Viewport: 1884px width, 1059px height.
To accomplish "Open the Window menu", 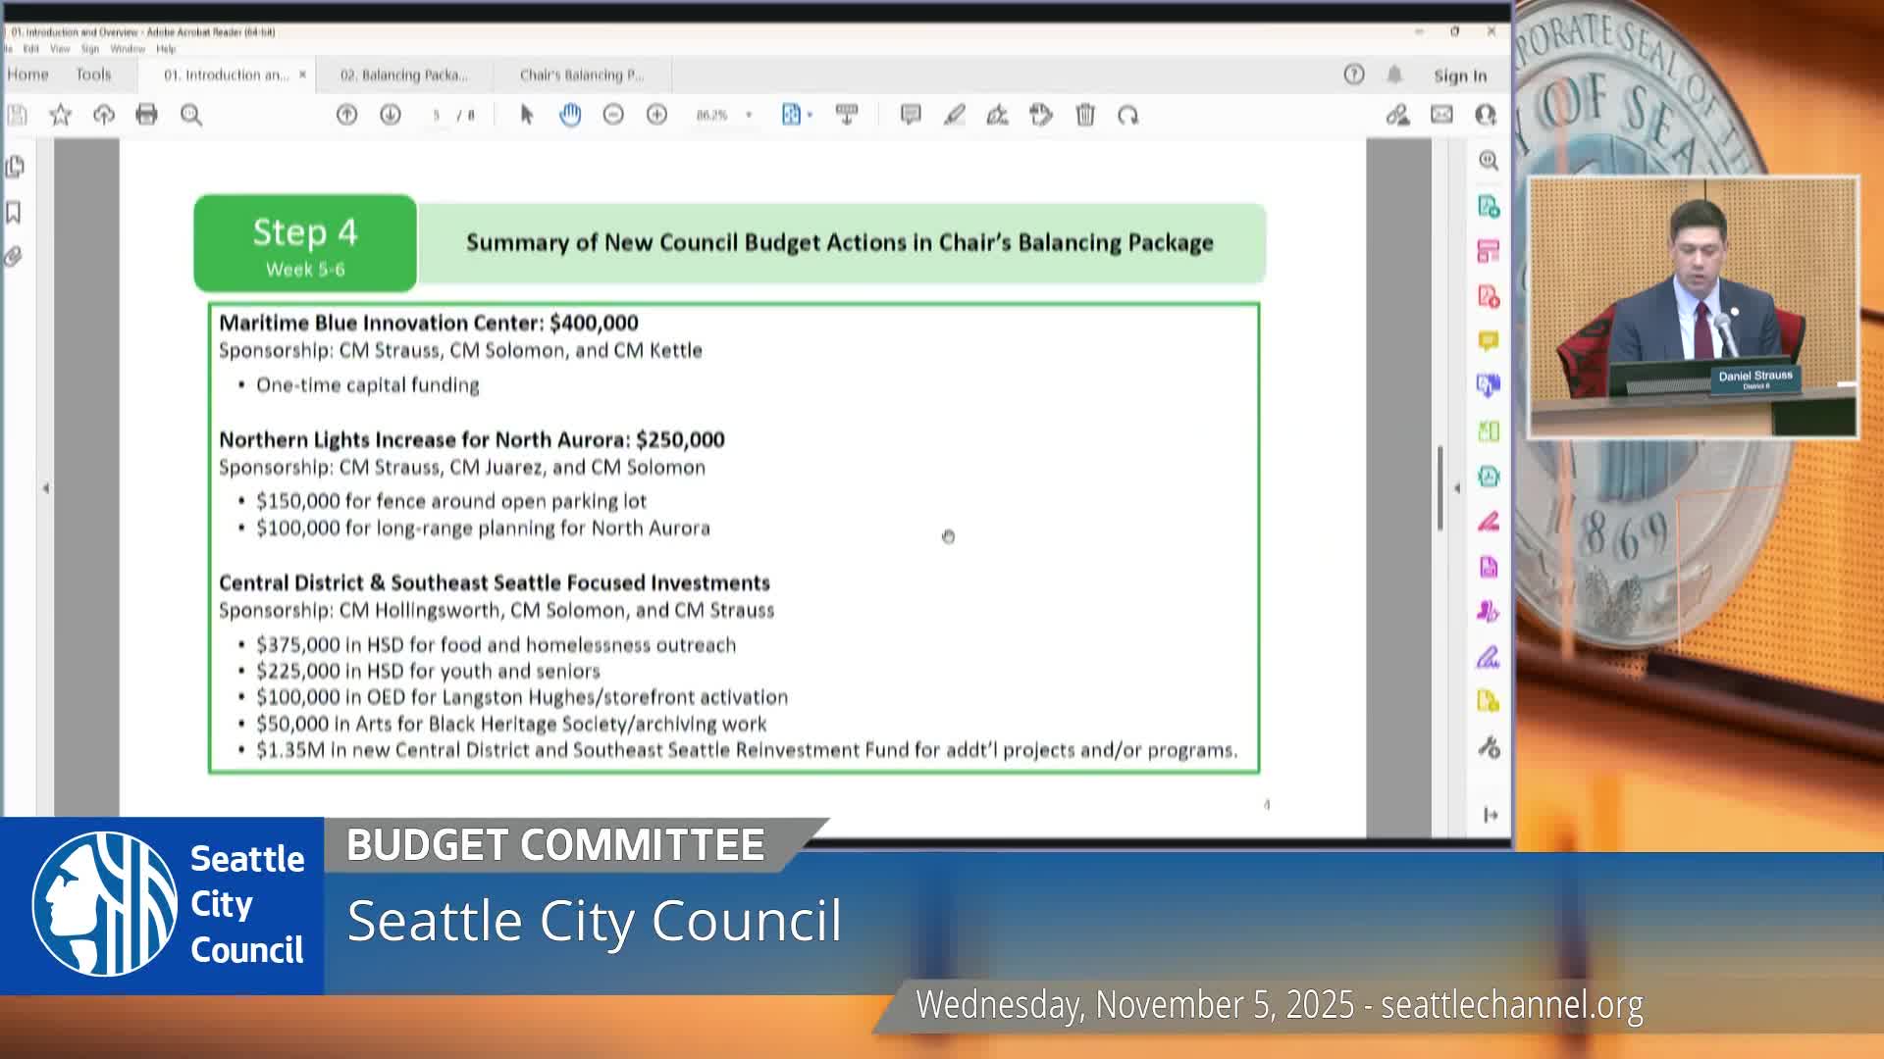I will click(127, 49).
